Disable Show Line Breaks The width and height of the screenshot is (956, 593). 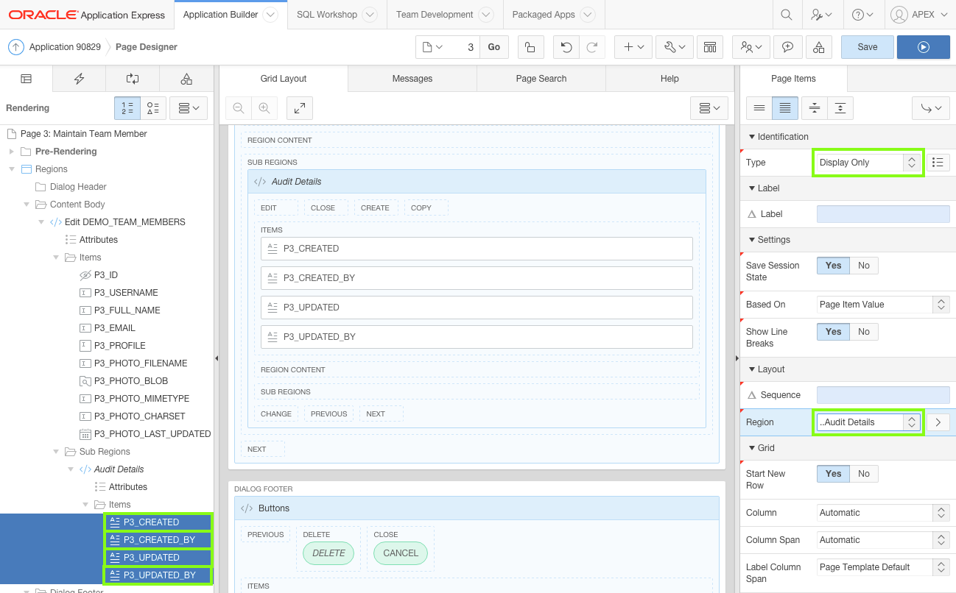pos(863,331)
